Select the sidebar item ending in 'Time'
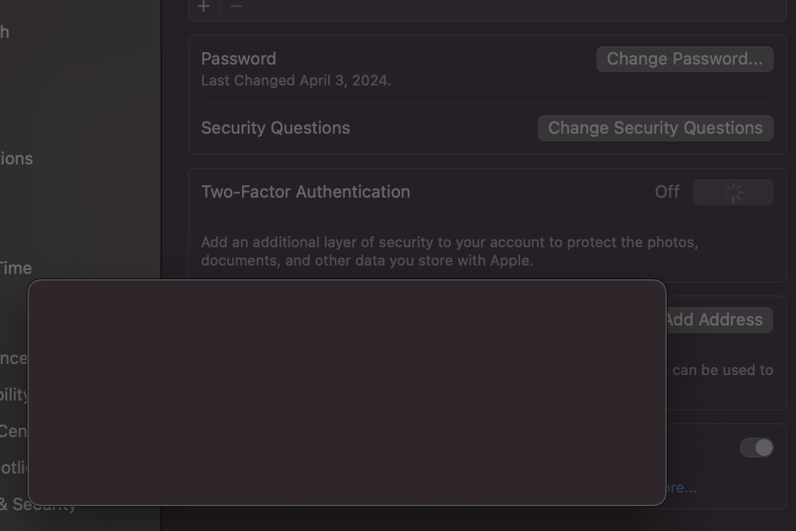 pos(16,268)
